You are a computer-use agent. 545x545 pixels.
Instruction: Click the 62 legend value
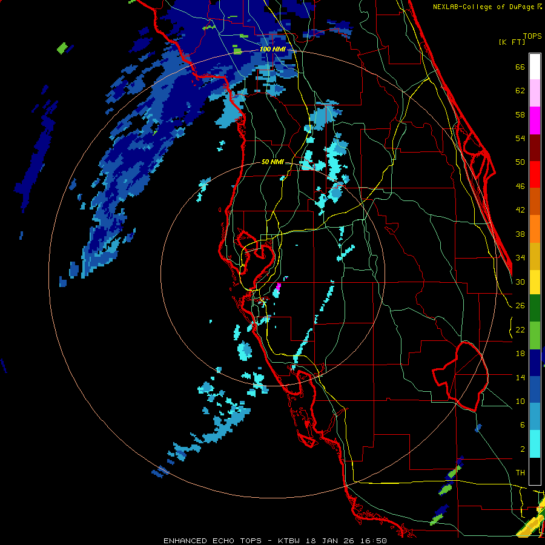coord(520,91)
